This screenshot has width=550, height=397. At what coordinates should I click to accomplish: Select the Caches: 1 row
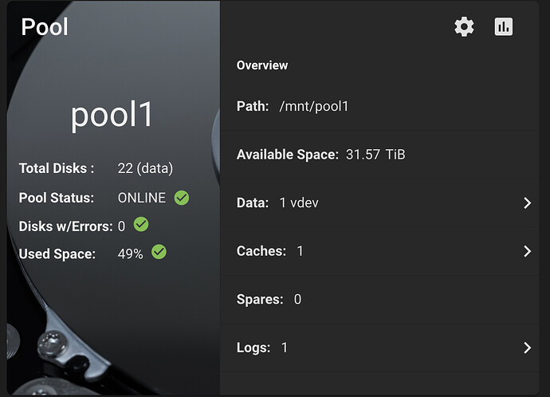tap(375, 251)
